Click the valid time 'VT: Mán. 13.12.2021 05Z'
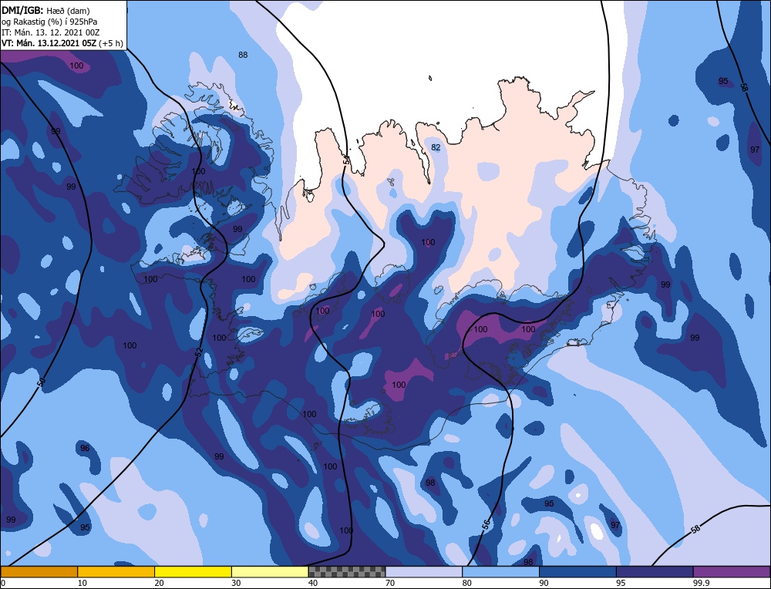Screen dimensions: 771x589 (x=49, y=43)
